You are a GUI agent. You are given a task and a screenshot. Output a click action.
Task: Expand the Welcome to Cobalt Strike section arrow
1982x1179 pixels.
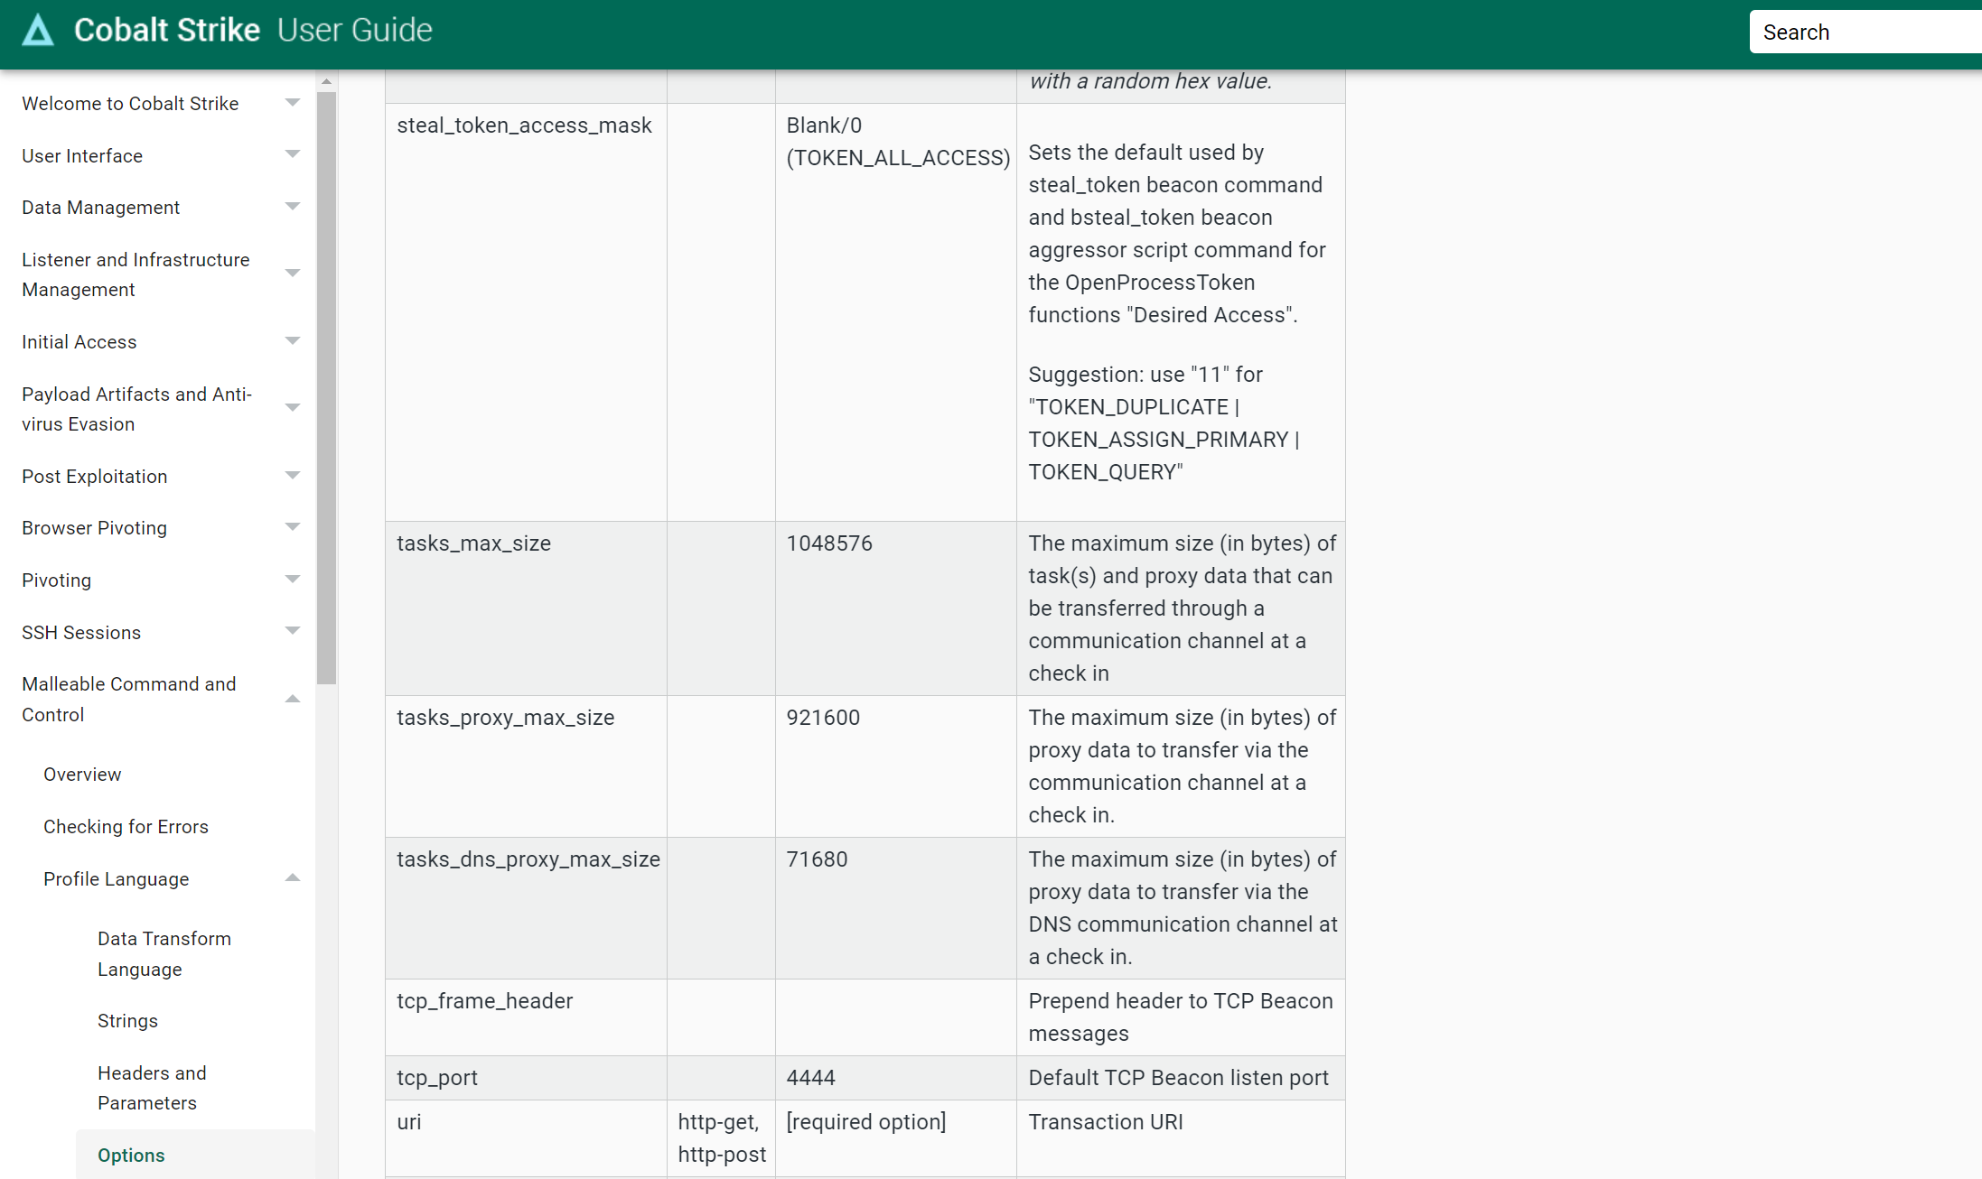point(292,103)
